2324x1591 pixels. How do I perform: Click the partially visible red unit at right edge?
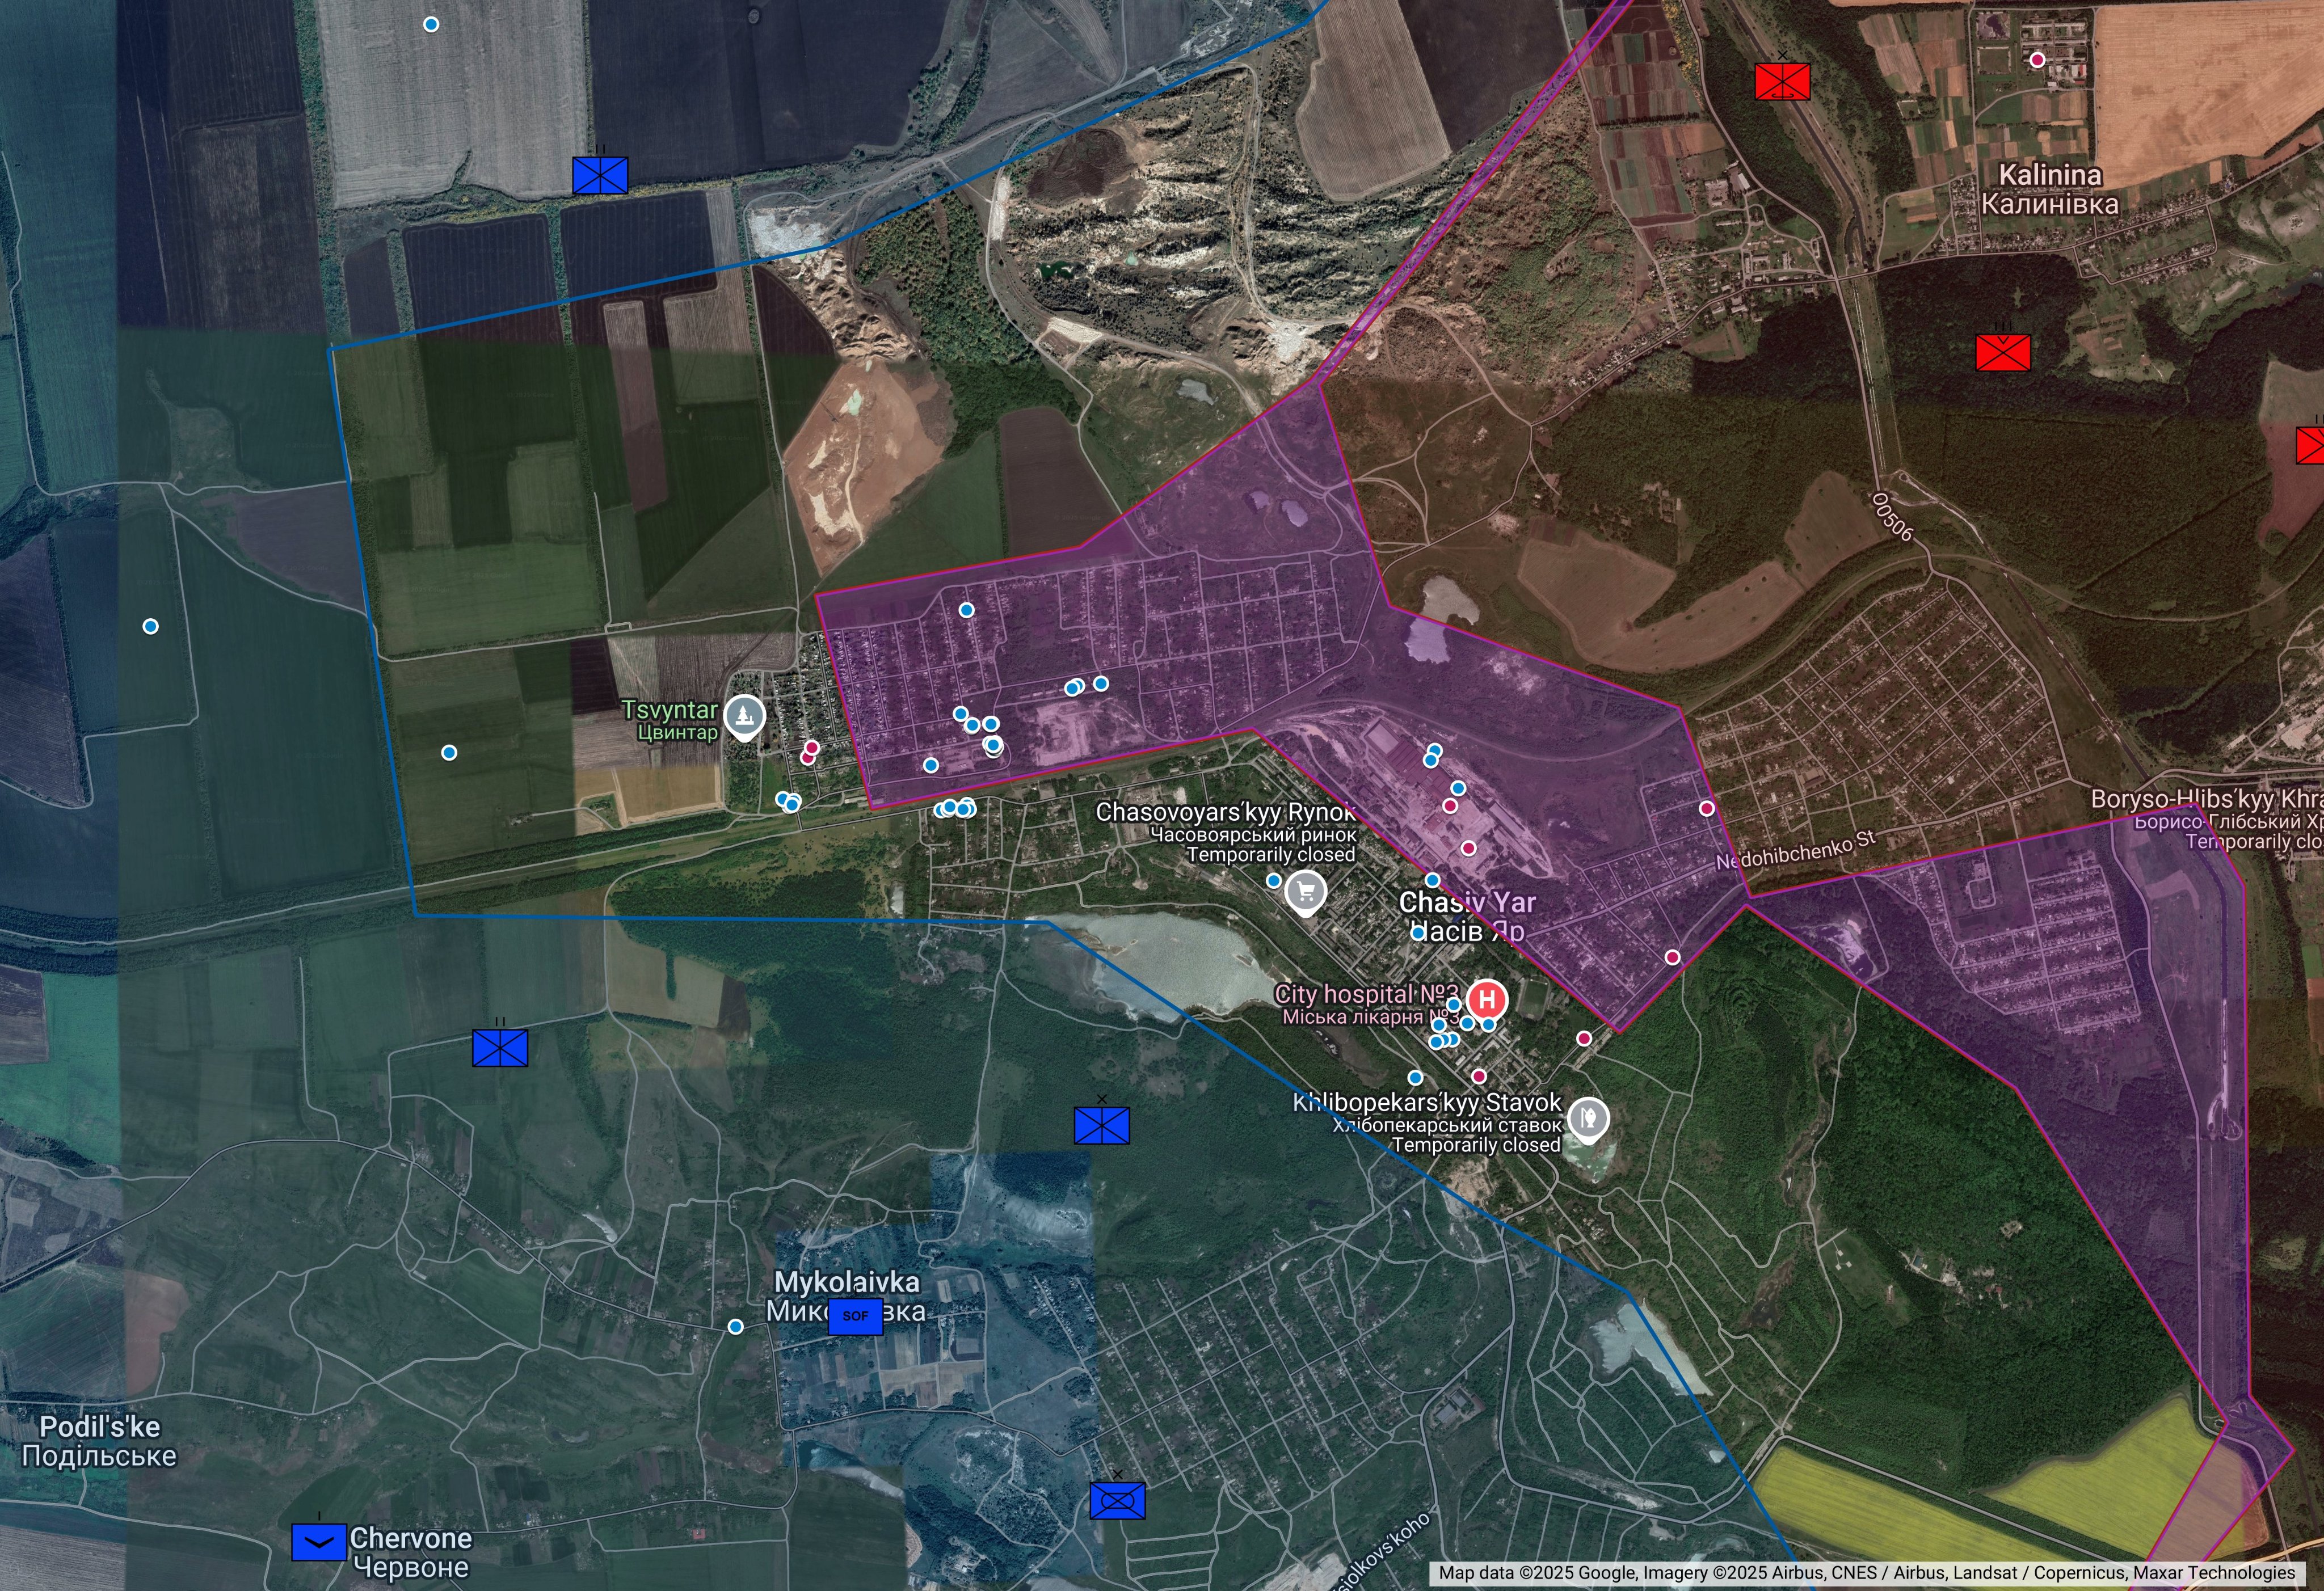2311,446
